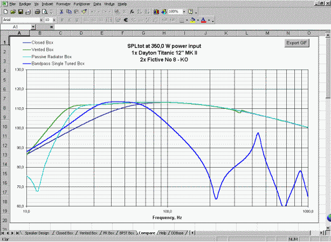Click the printer icon to print
331x242 pixels.
tap(37, 12)
